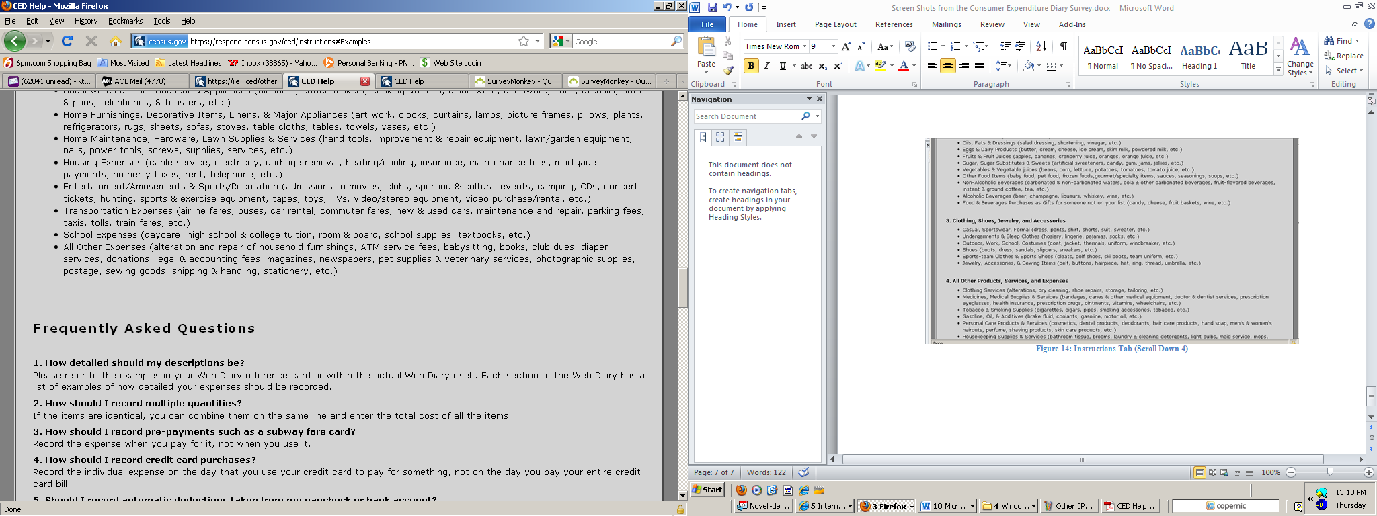Toggle Bold formatting in Word
Screen dimensions: 1377x516
[x=751, y=66]
